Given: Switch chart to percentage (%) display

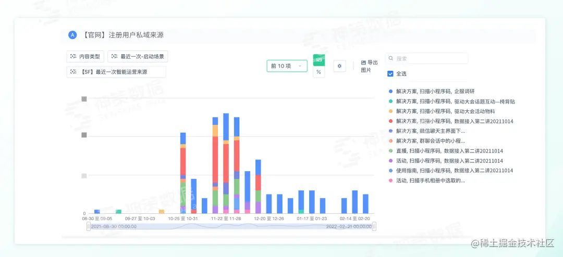Looking at the screenshot, I should click(319, 72).
